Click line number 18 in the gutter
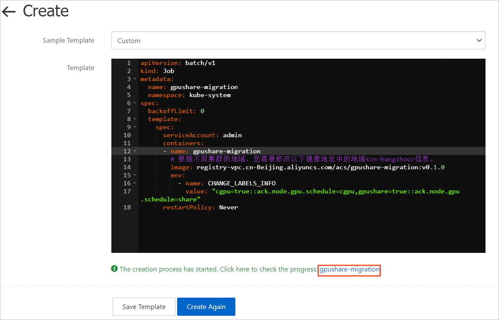The height and width of the screenshot is (320, 499). click(x=127, y=207)
